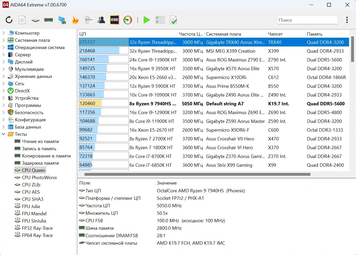Click the Поиск search field

click(x=307, y=20)
